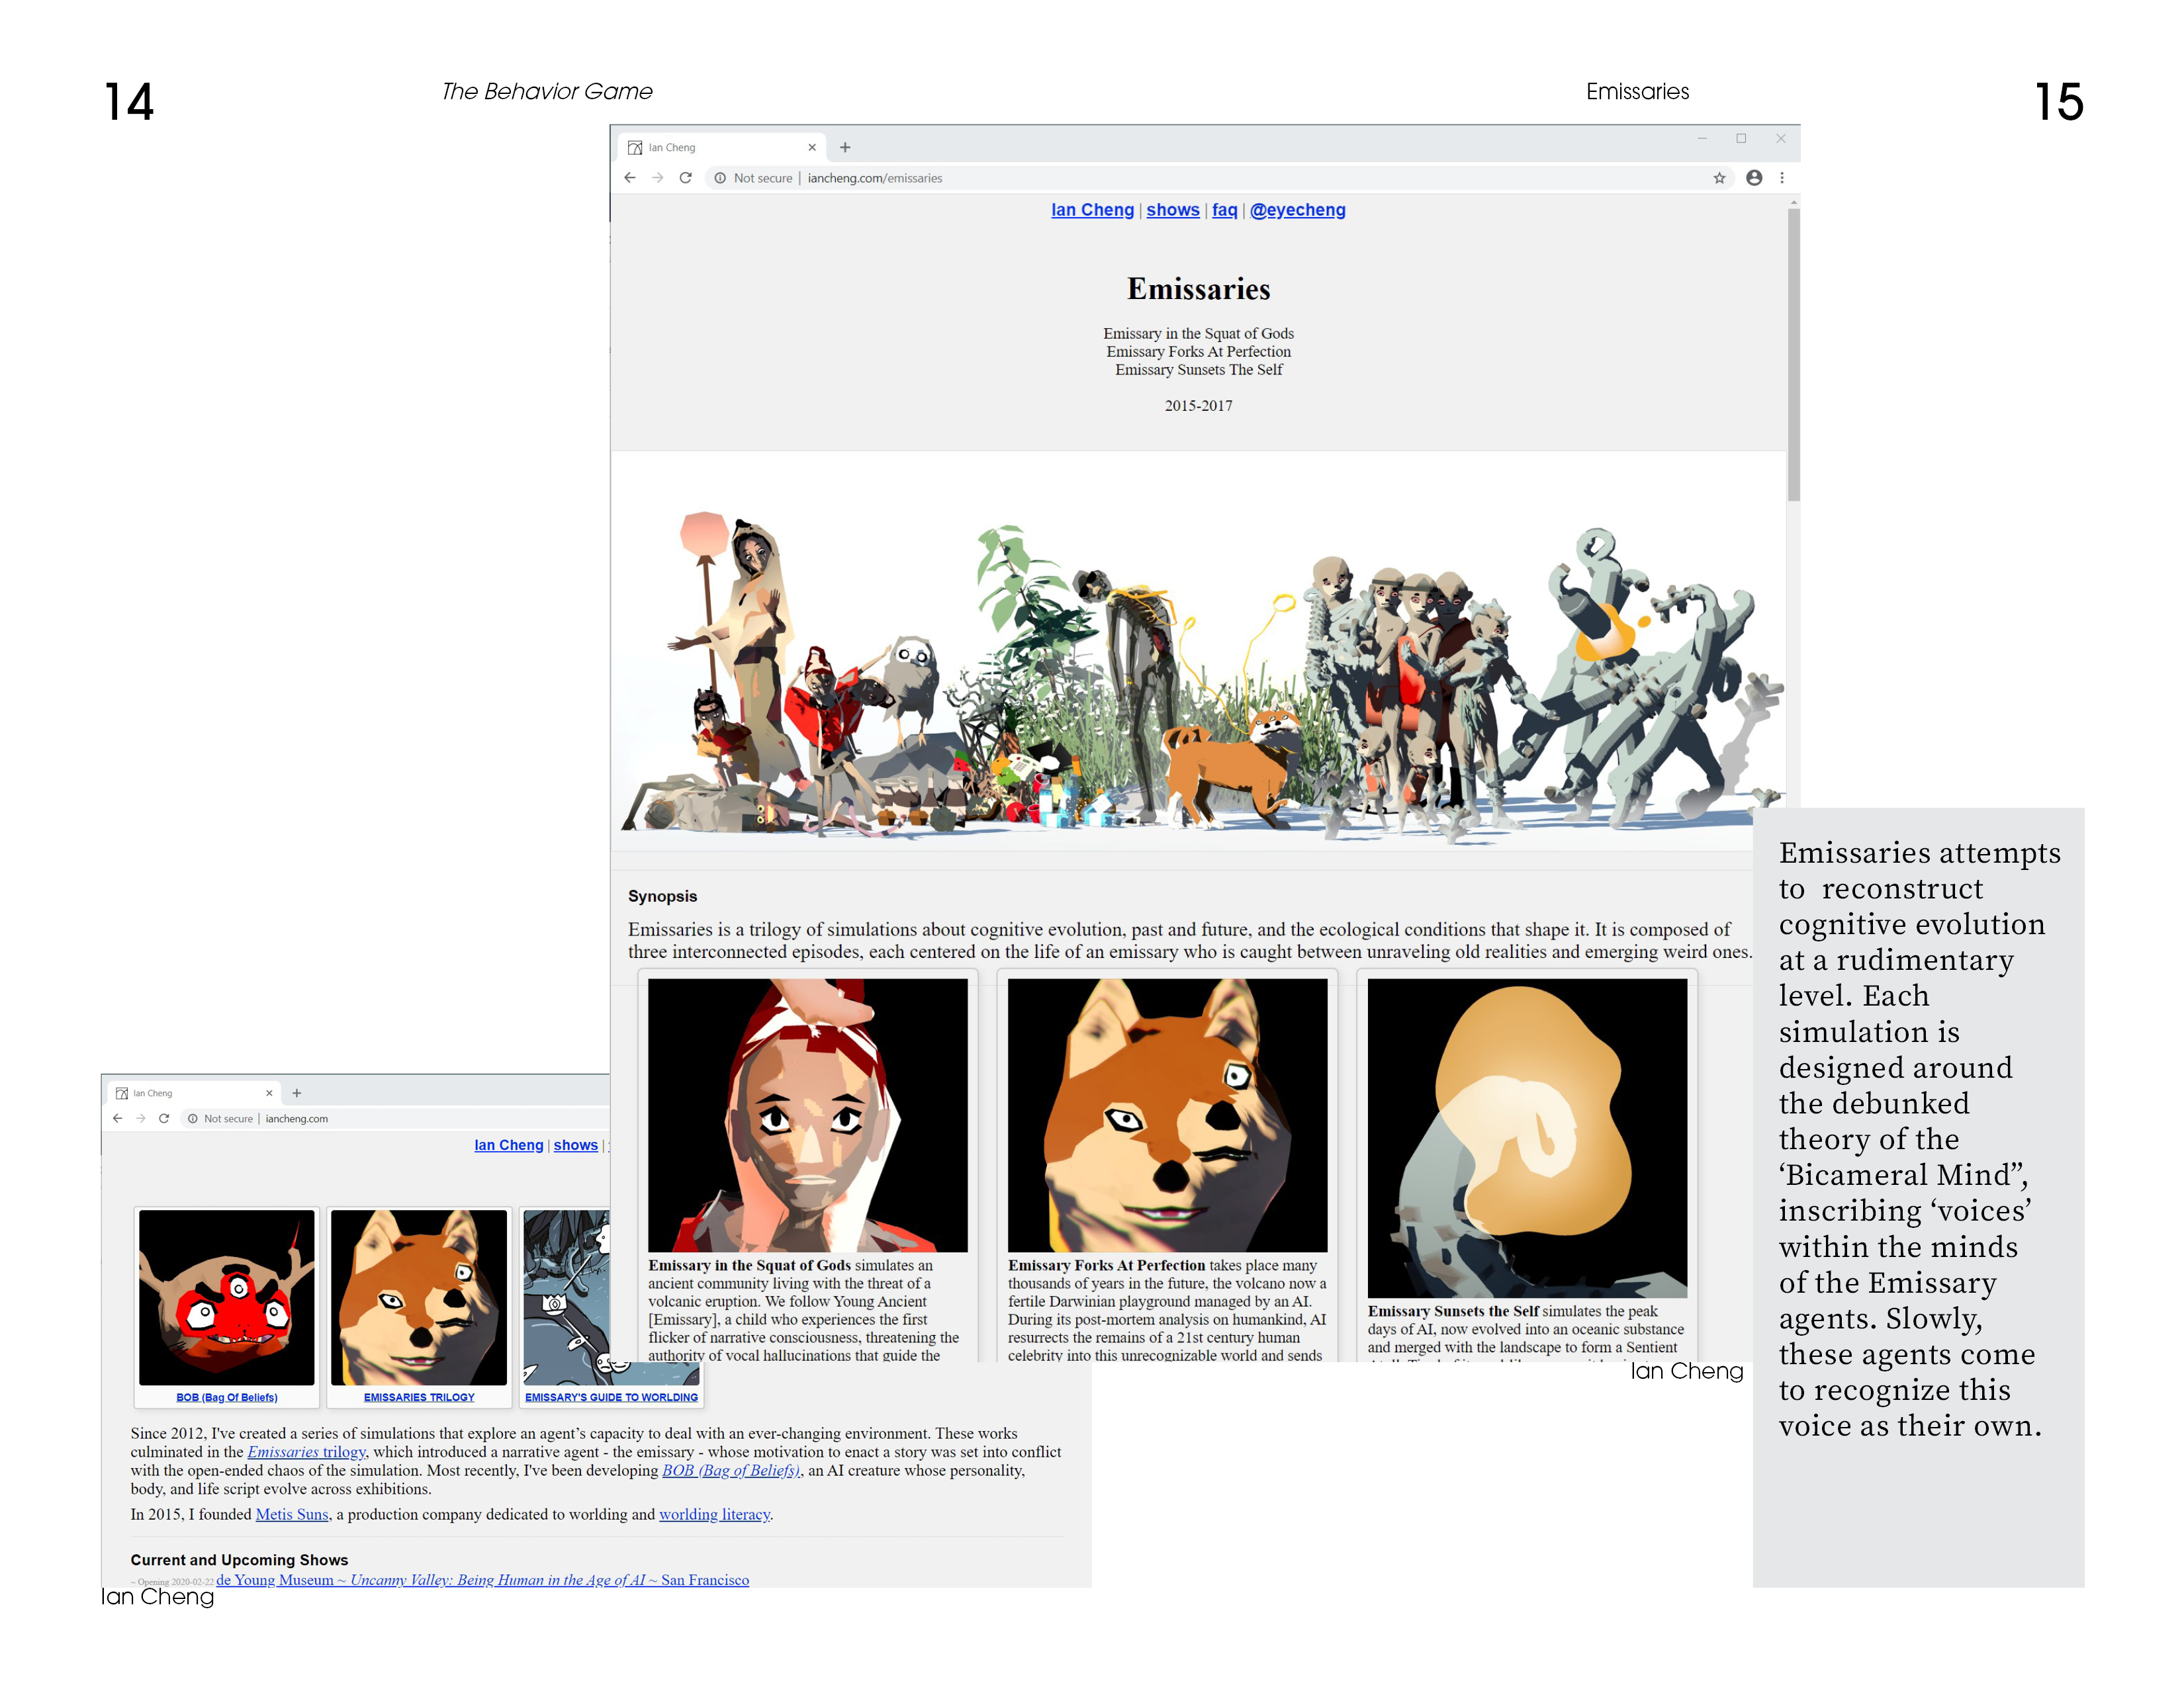This screenshot has width=2184, height=1687.
Task: Bookmark page with the star icon
Action: pyautogui.click(x=1719, y=178)
